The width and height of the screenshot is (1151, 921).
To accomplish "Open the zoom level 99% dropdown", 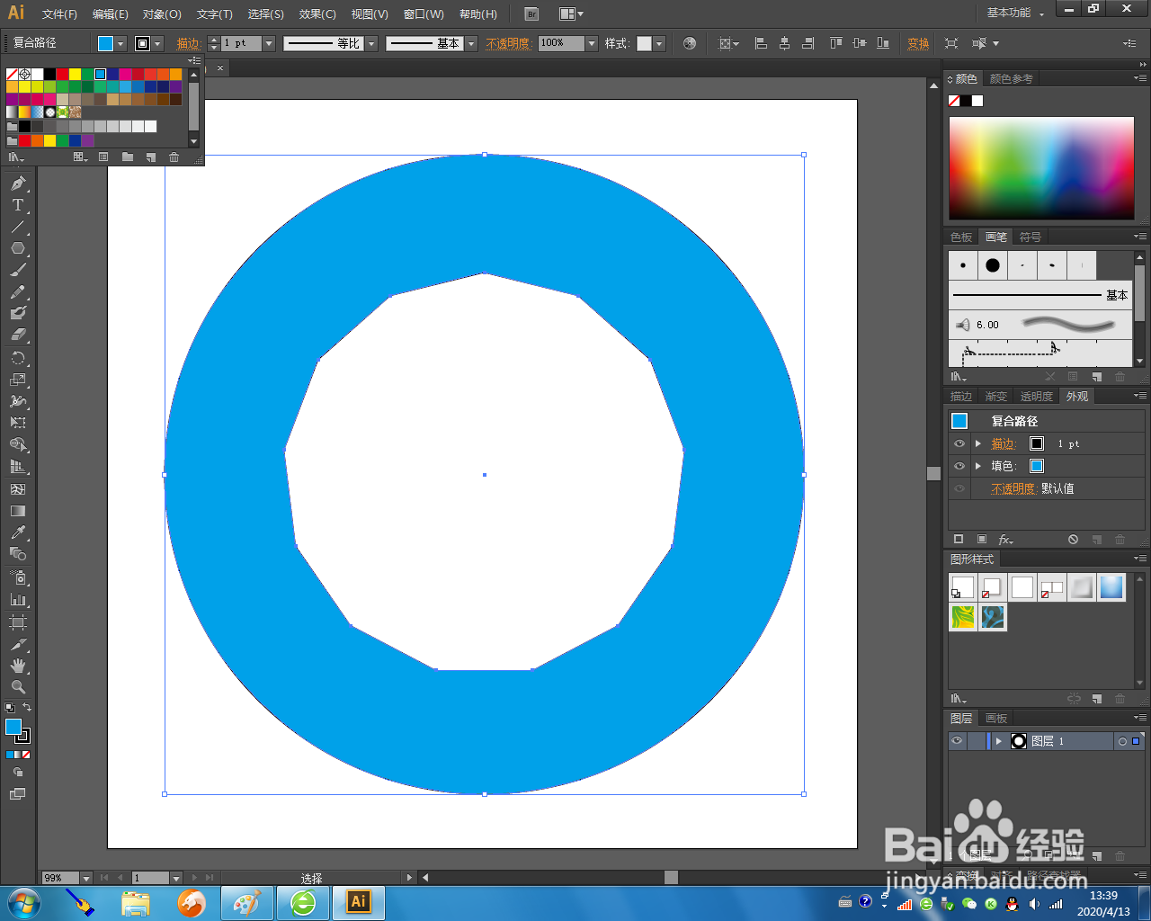I will click(x=86, y=878).
